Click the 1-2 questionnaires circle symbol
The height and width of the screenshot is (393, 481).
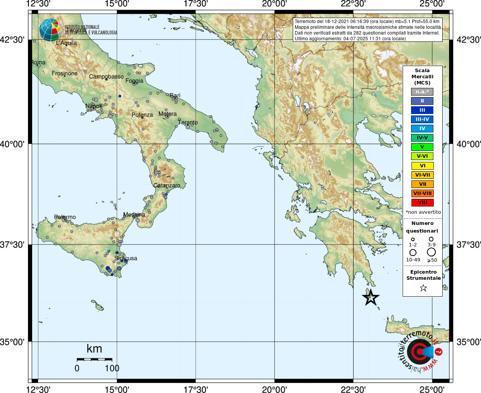pos(413,239)
